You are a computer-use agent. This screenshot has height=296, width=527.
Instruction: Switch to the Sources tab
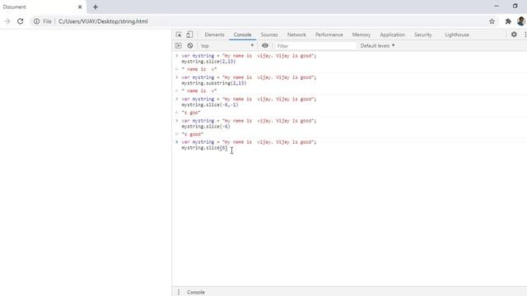(x=269, y=35)
